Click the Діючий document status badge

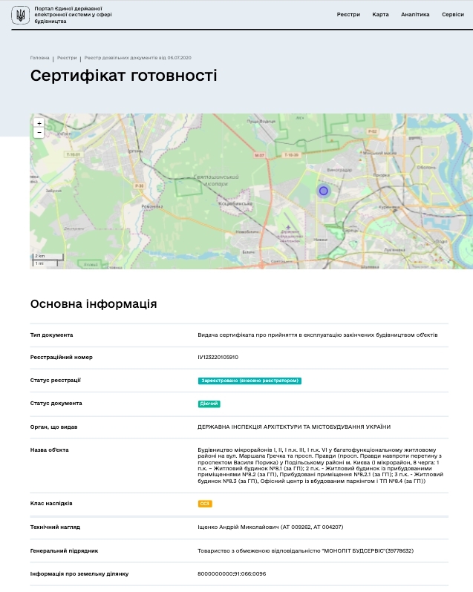(x=209, y=404)
